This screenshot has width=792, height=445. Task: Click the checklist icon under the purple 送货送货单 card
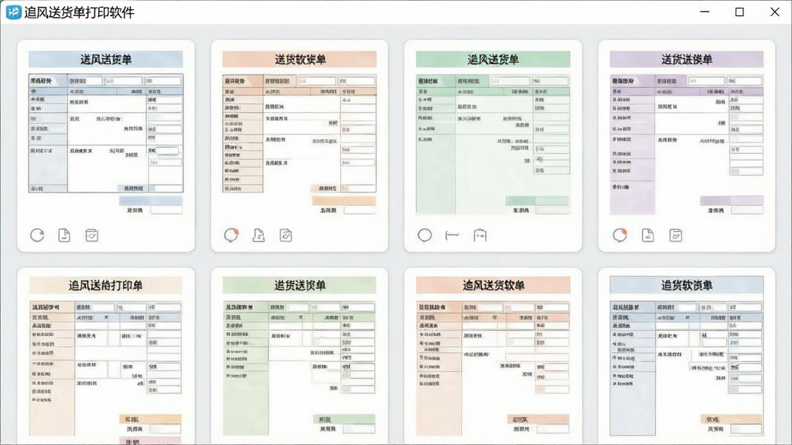675,235
